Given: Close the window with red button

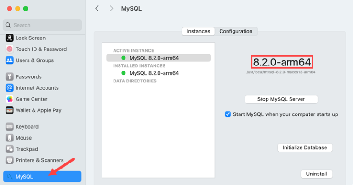Looking at the screenshot, I should (10, 9).
